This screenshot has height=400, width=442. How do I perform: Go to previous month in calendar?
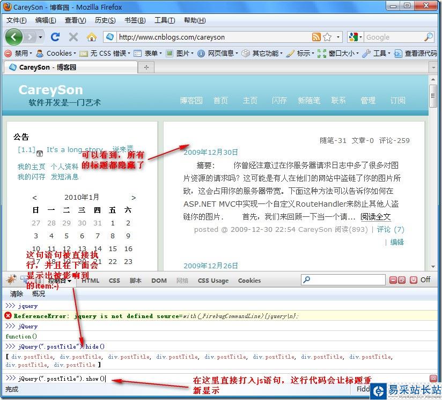34,198
